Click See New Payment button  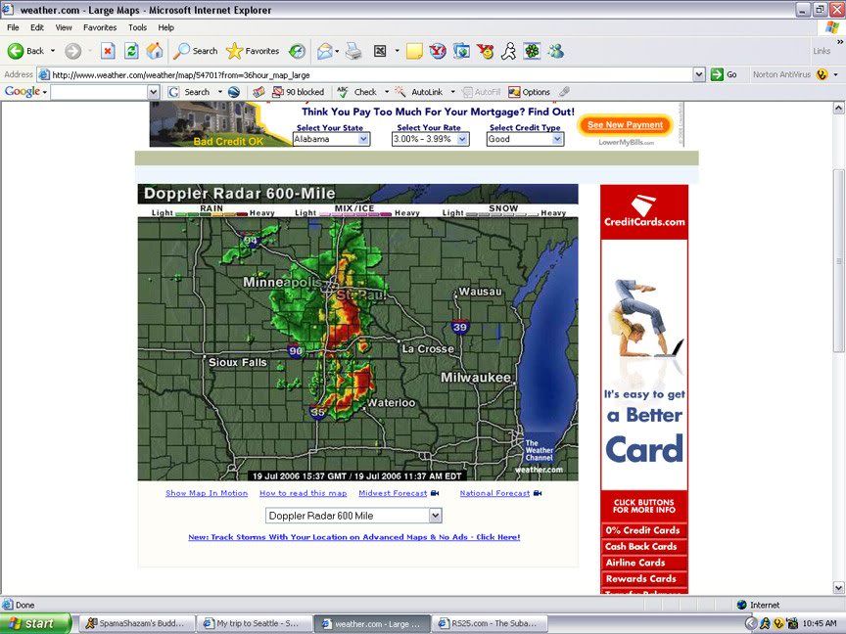tap(626, 124)
